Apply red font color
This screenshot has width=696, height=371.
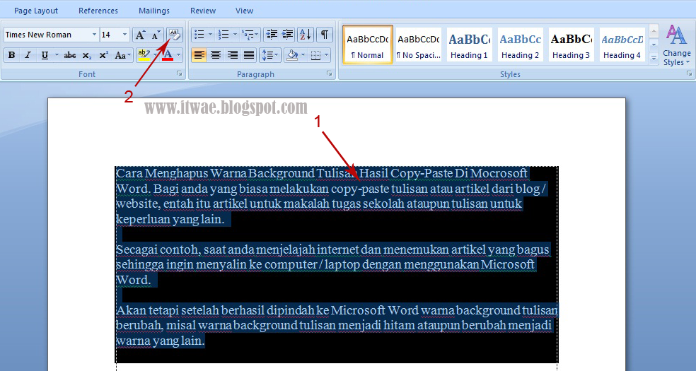[x=168, y=55]
